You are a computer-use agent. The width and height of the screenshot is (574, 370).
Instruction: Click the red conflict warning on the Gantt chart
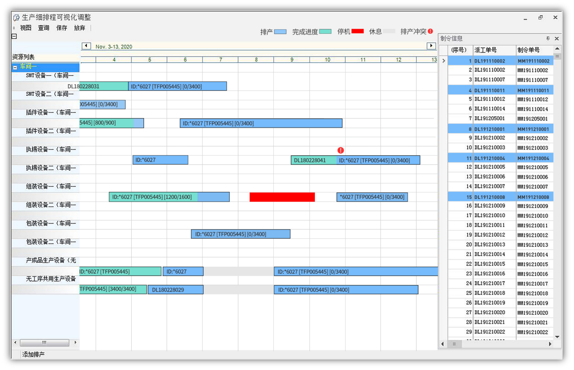pos(341,150)
